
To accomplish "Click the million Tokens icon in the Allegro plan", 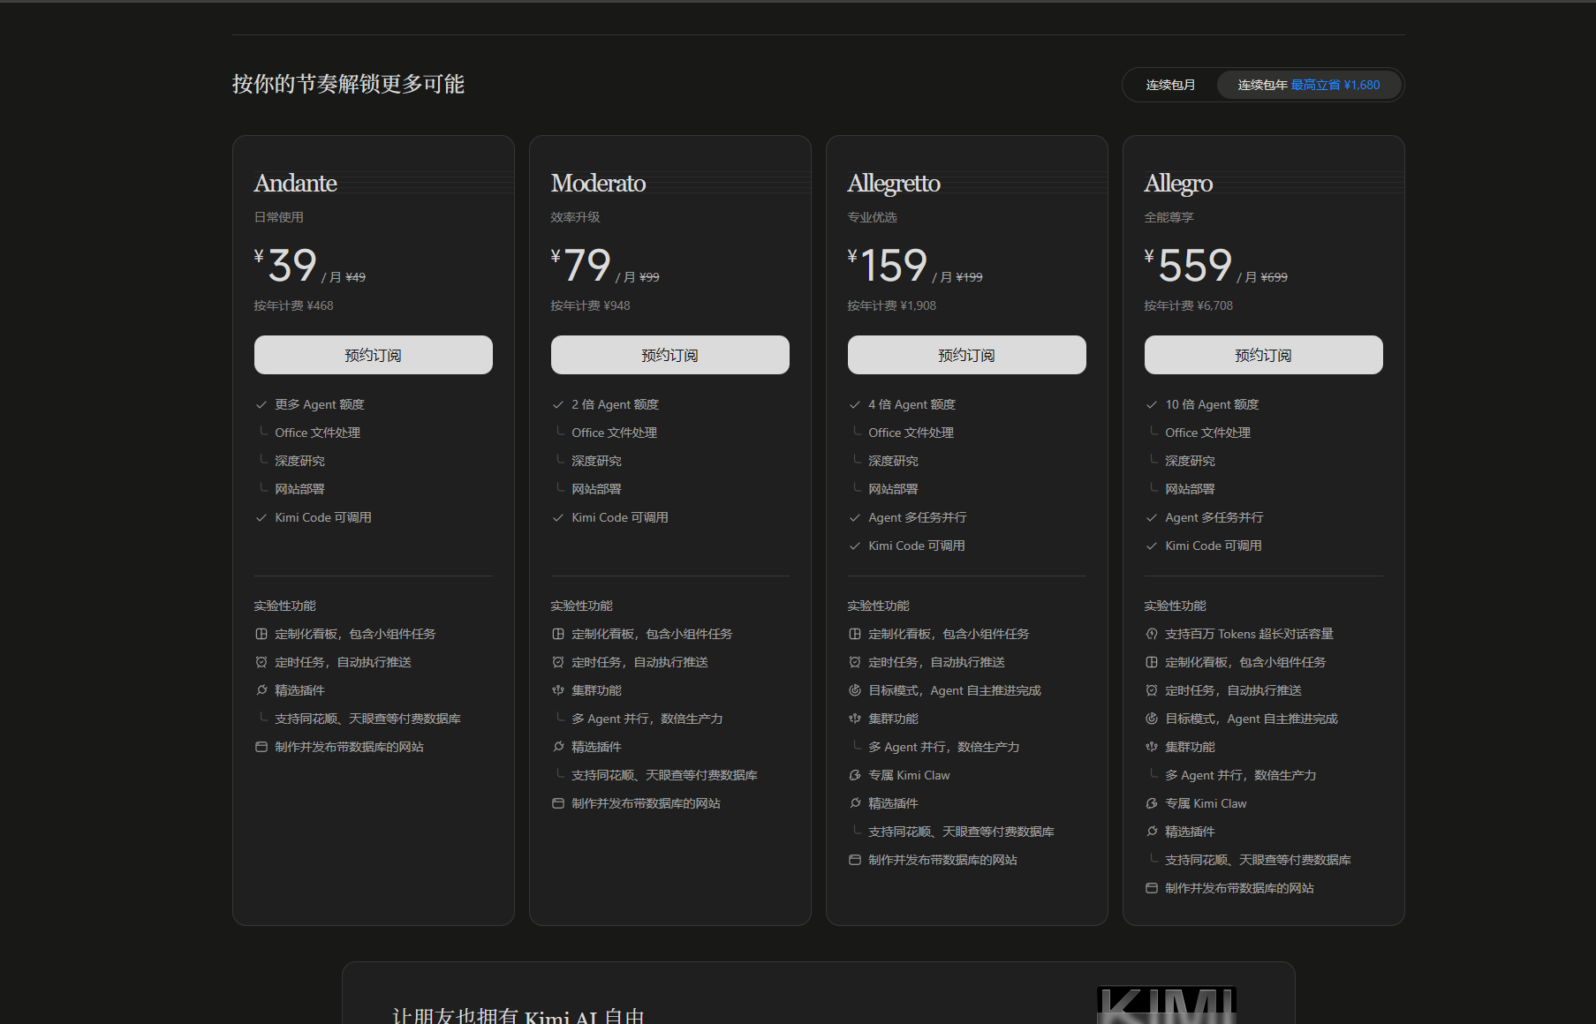I will [1152, 634].
